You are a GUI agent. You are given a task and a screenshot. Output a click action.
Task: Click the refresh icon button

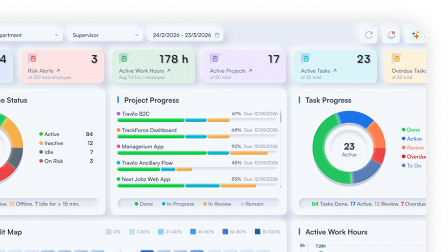click(368, 35)
